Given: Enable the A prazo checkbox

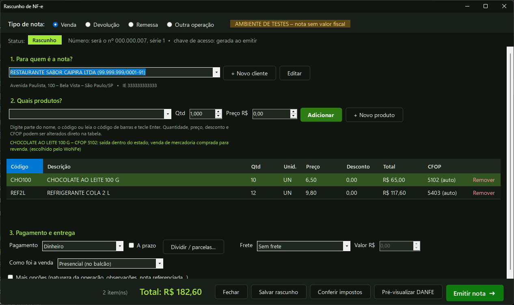Looking at the screenshot, I should (x=131, y=245).
